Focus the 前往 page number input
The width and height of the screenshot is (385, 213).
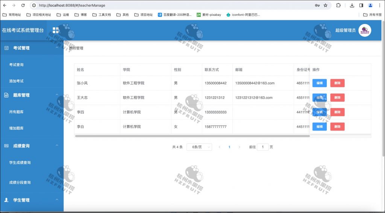click(x=263, y=147)
